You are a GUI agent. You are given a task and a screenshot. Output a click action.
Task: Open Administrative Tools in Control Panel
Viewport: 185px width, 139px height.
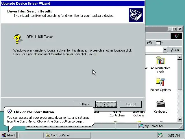click(x=160, y=65)
